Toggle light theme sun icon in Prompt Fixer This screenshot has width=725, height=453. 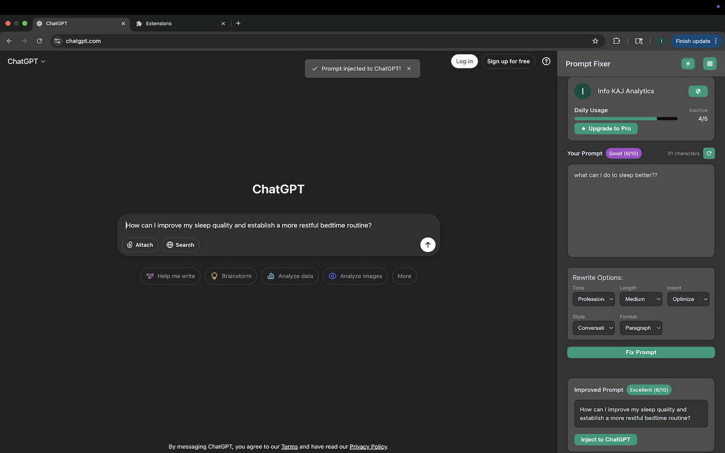click(x=688, y=64)
